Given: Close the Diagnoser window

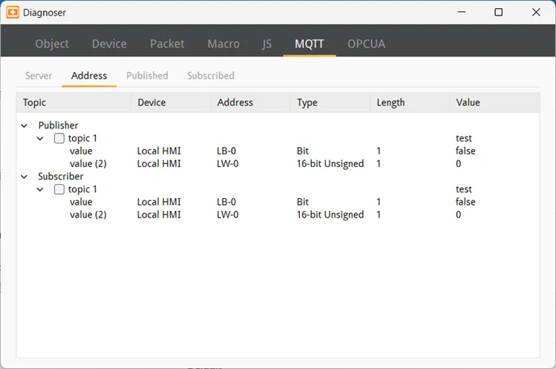Looking at the screenshot, I should pos(536,12).
